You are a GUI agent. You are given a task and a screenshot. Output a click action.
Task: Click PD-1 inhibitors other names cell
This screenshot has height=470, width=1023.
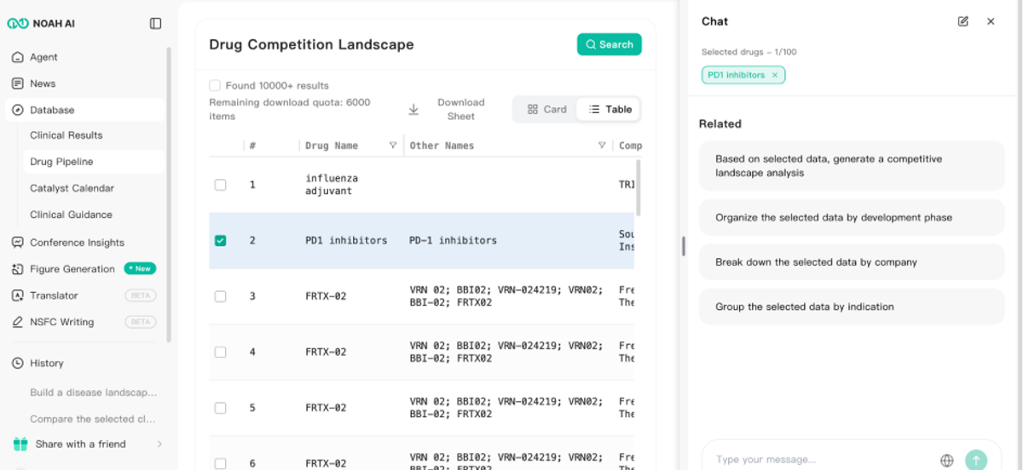(453, 241)
